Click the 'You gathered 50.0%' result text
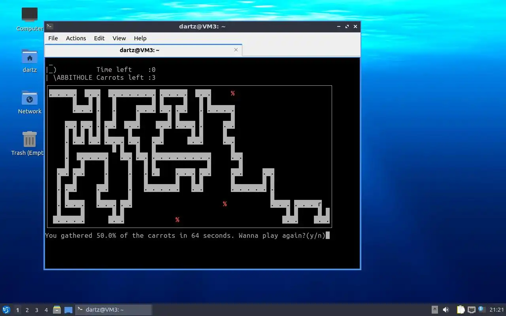This screenshot has width=506, height=316. pyautogui.click(x=81, y=235)
